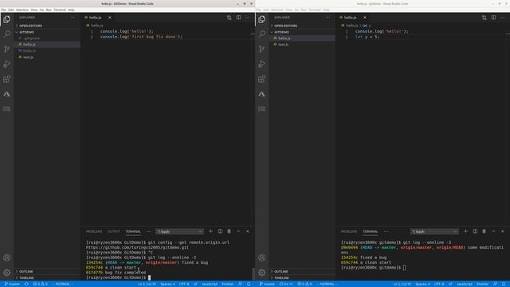Kill terminal with trash icon in right window
The width and height of the screenshot is (510, 287).
[x=484, y=231]
